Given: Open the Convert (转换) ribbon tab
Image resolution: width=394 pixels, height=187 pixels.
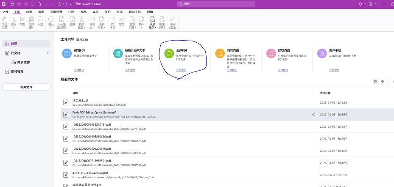Looking at the screenshot, I should 29,12.
